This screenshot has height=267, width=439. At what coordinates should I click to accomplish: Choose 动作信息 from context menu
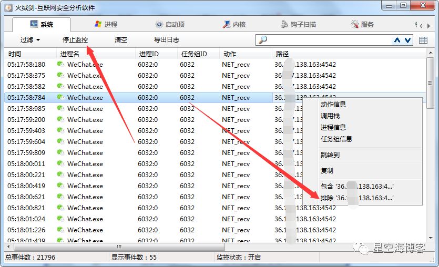333,105
